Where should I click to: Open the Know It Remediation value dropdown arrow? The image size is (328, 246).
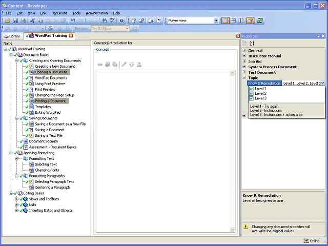322,83
